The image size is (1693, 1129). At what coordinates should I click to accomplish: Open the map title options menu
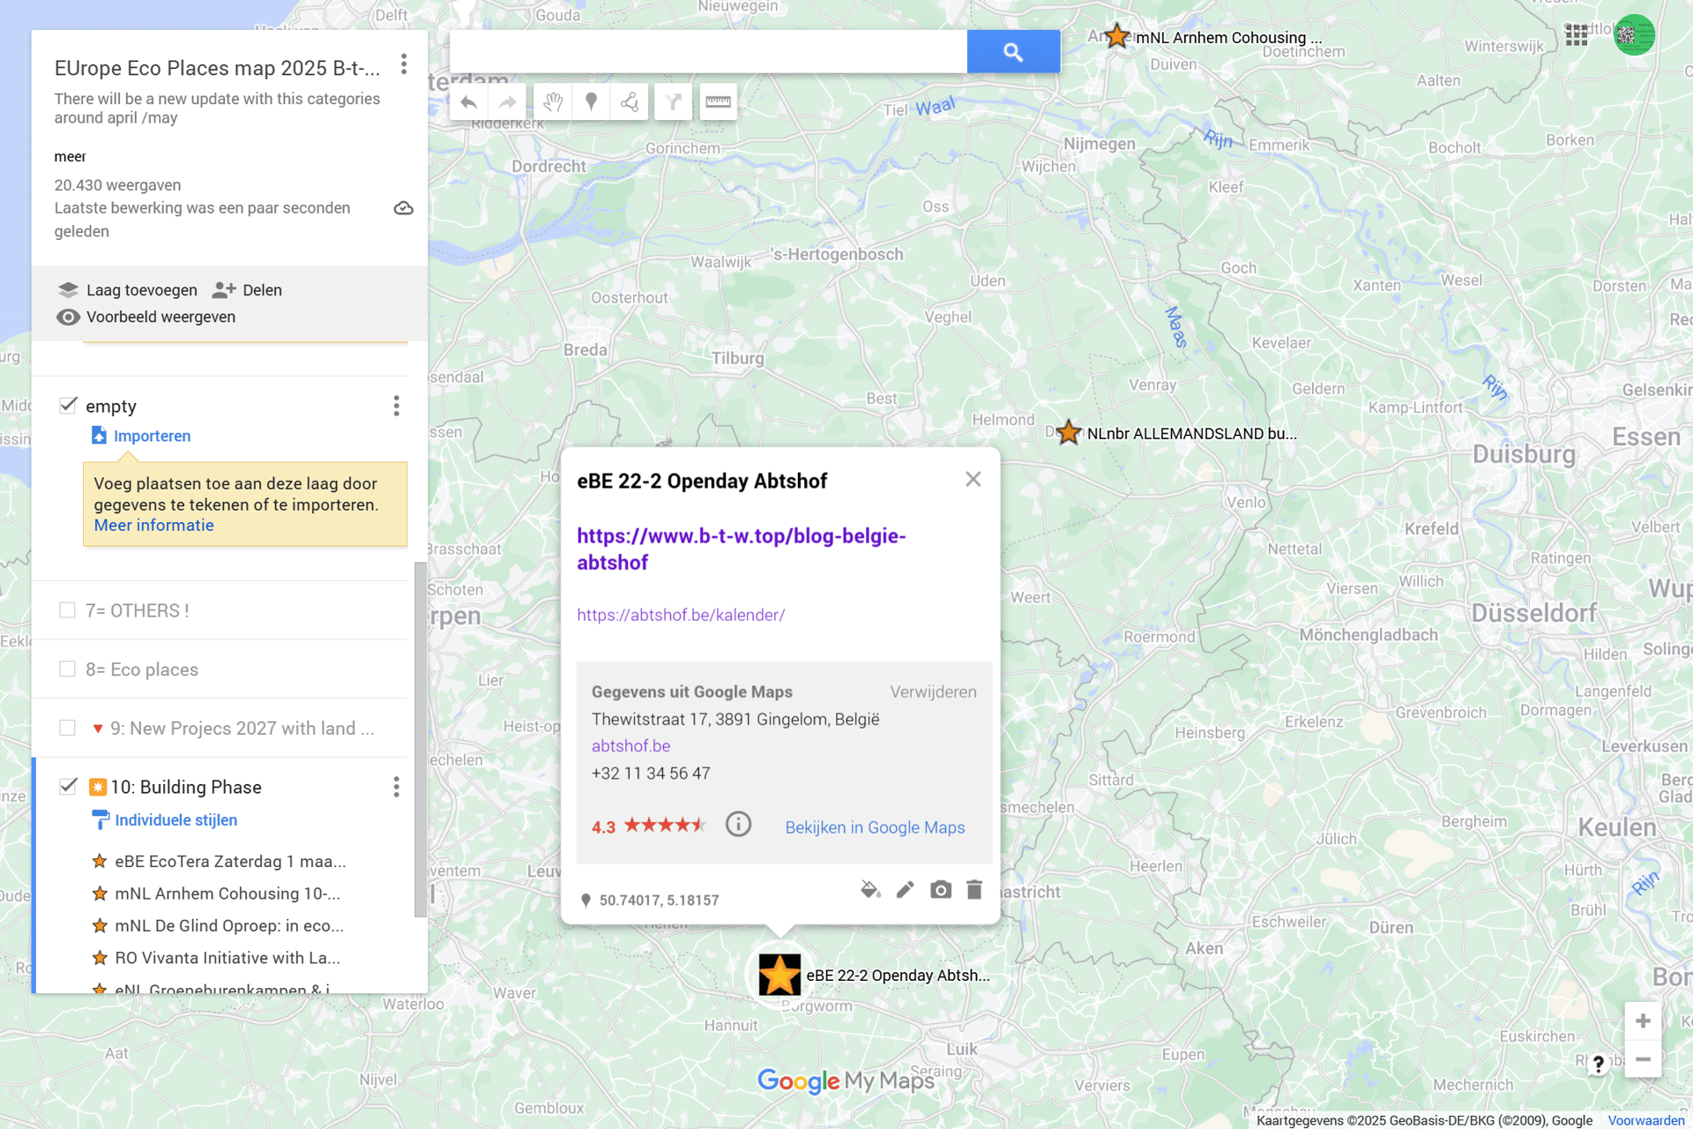(404, 64)
